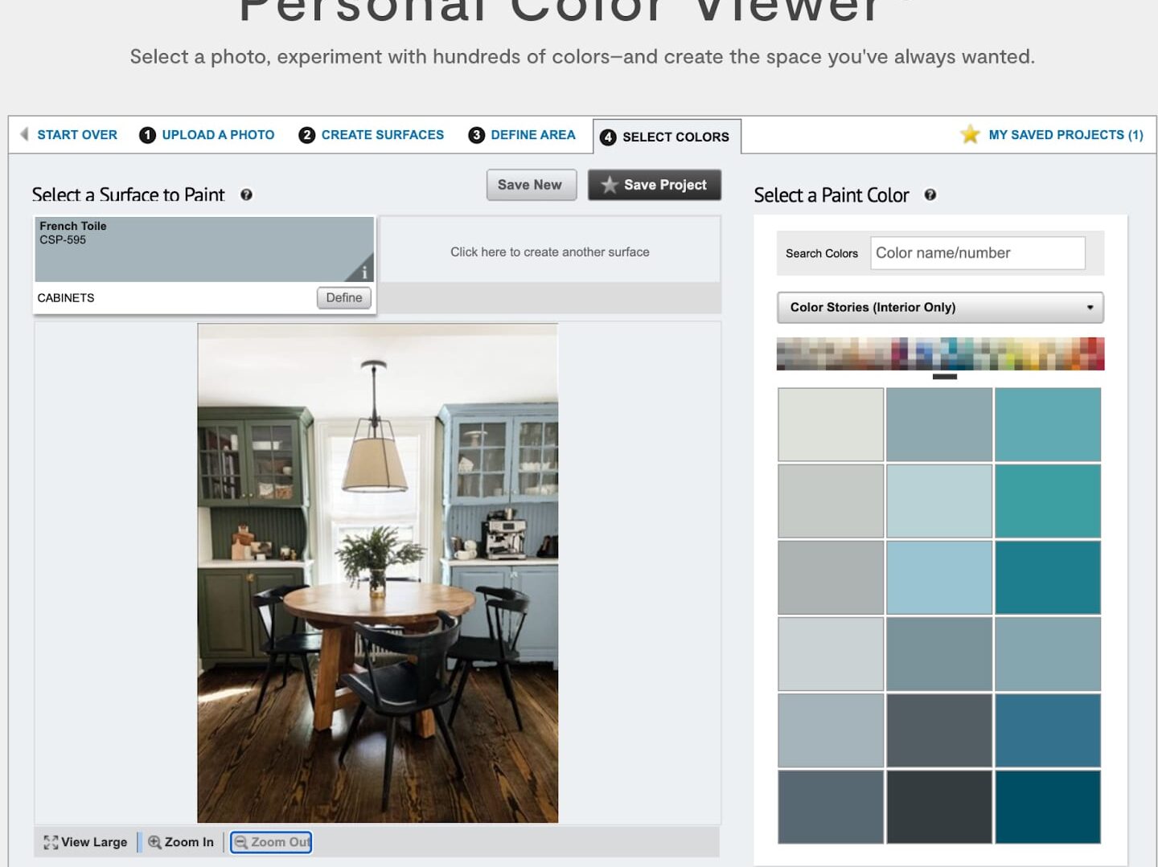Viewport: 1158px width, 867px height.
Task: Click the star icon for My Saved Projects
Action: (970, 134)
